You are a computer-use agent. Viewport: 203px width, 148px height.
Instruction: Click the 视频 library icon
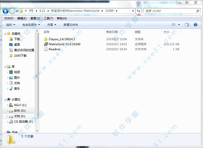tap(11, 72)
